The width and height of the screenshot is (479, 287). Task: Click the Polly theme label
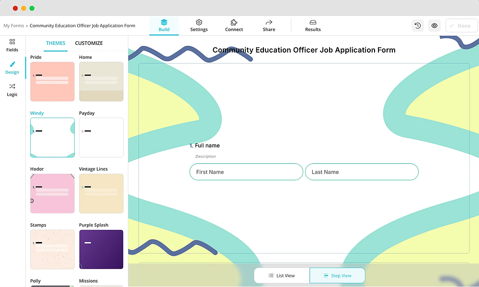(x=35, y=281)
